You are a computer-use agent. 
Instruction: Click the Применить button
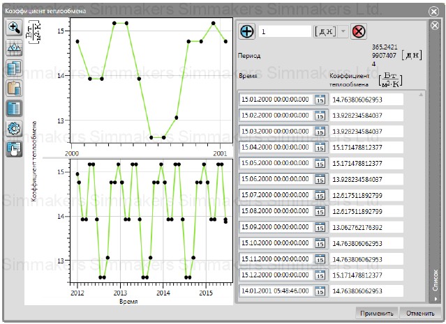click(377, 314)
